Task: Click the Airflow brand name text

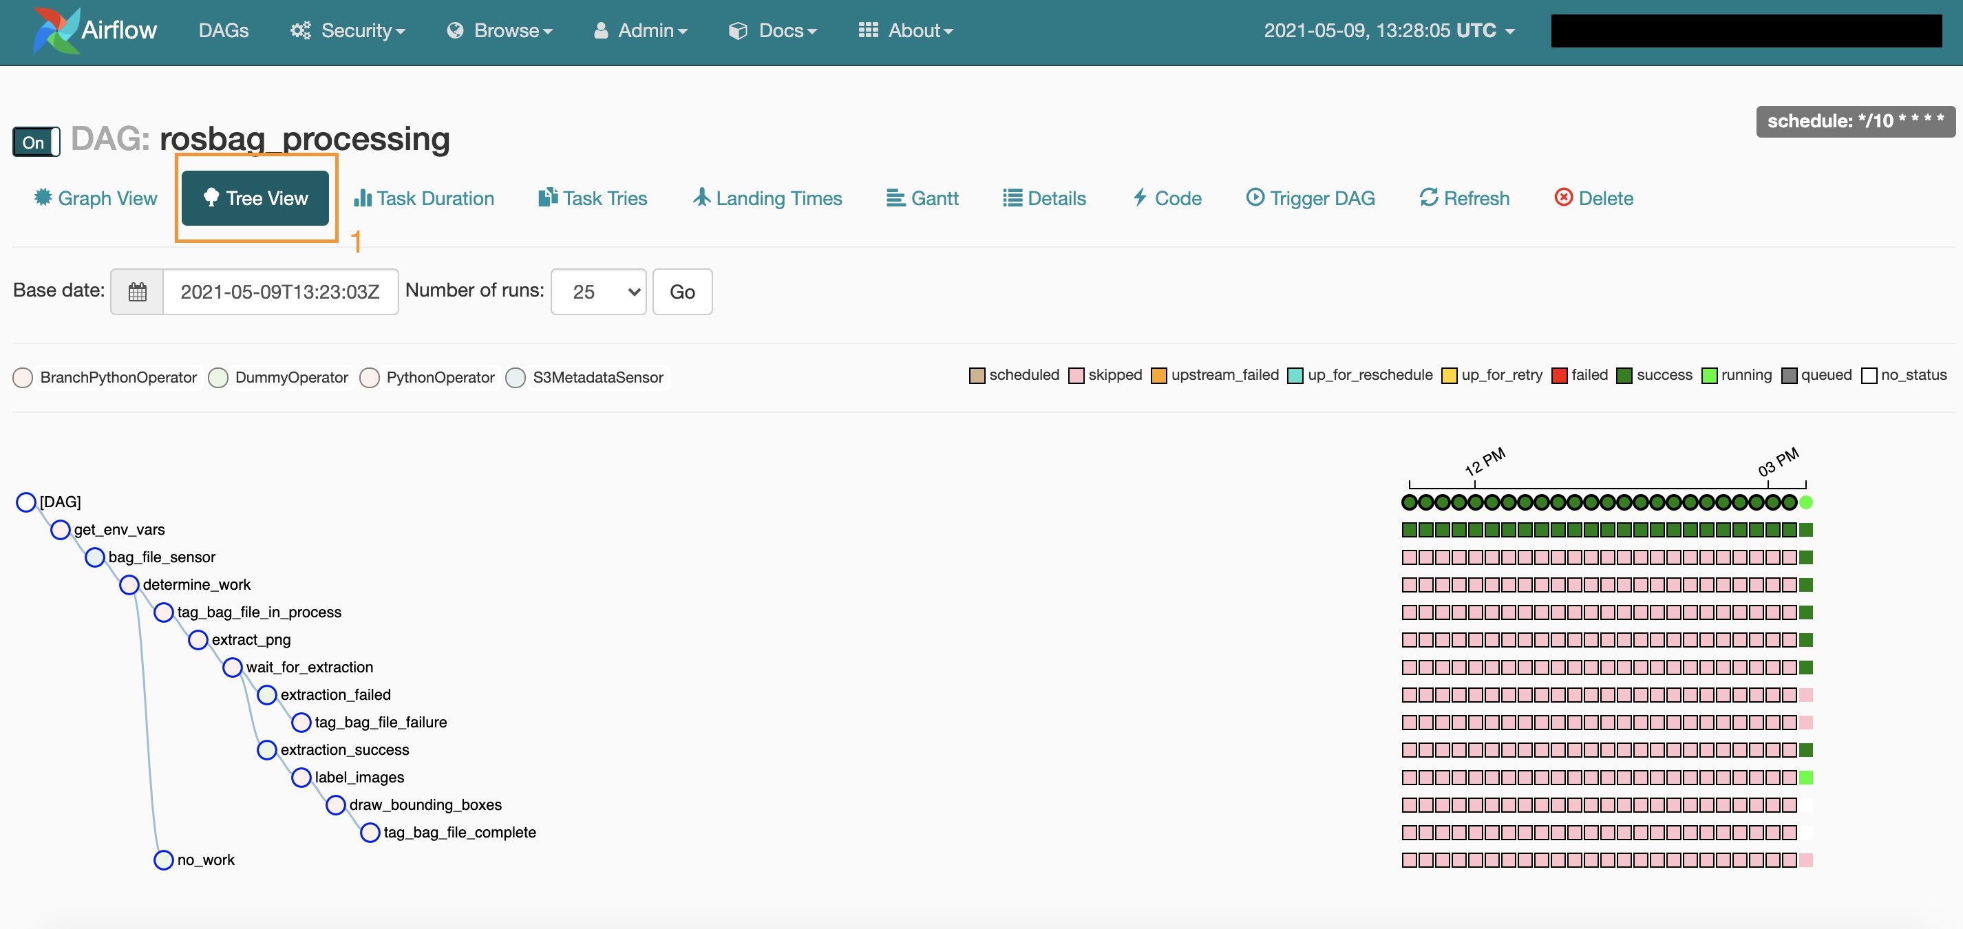Action: pyautogui.click(x=119, y=30)
